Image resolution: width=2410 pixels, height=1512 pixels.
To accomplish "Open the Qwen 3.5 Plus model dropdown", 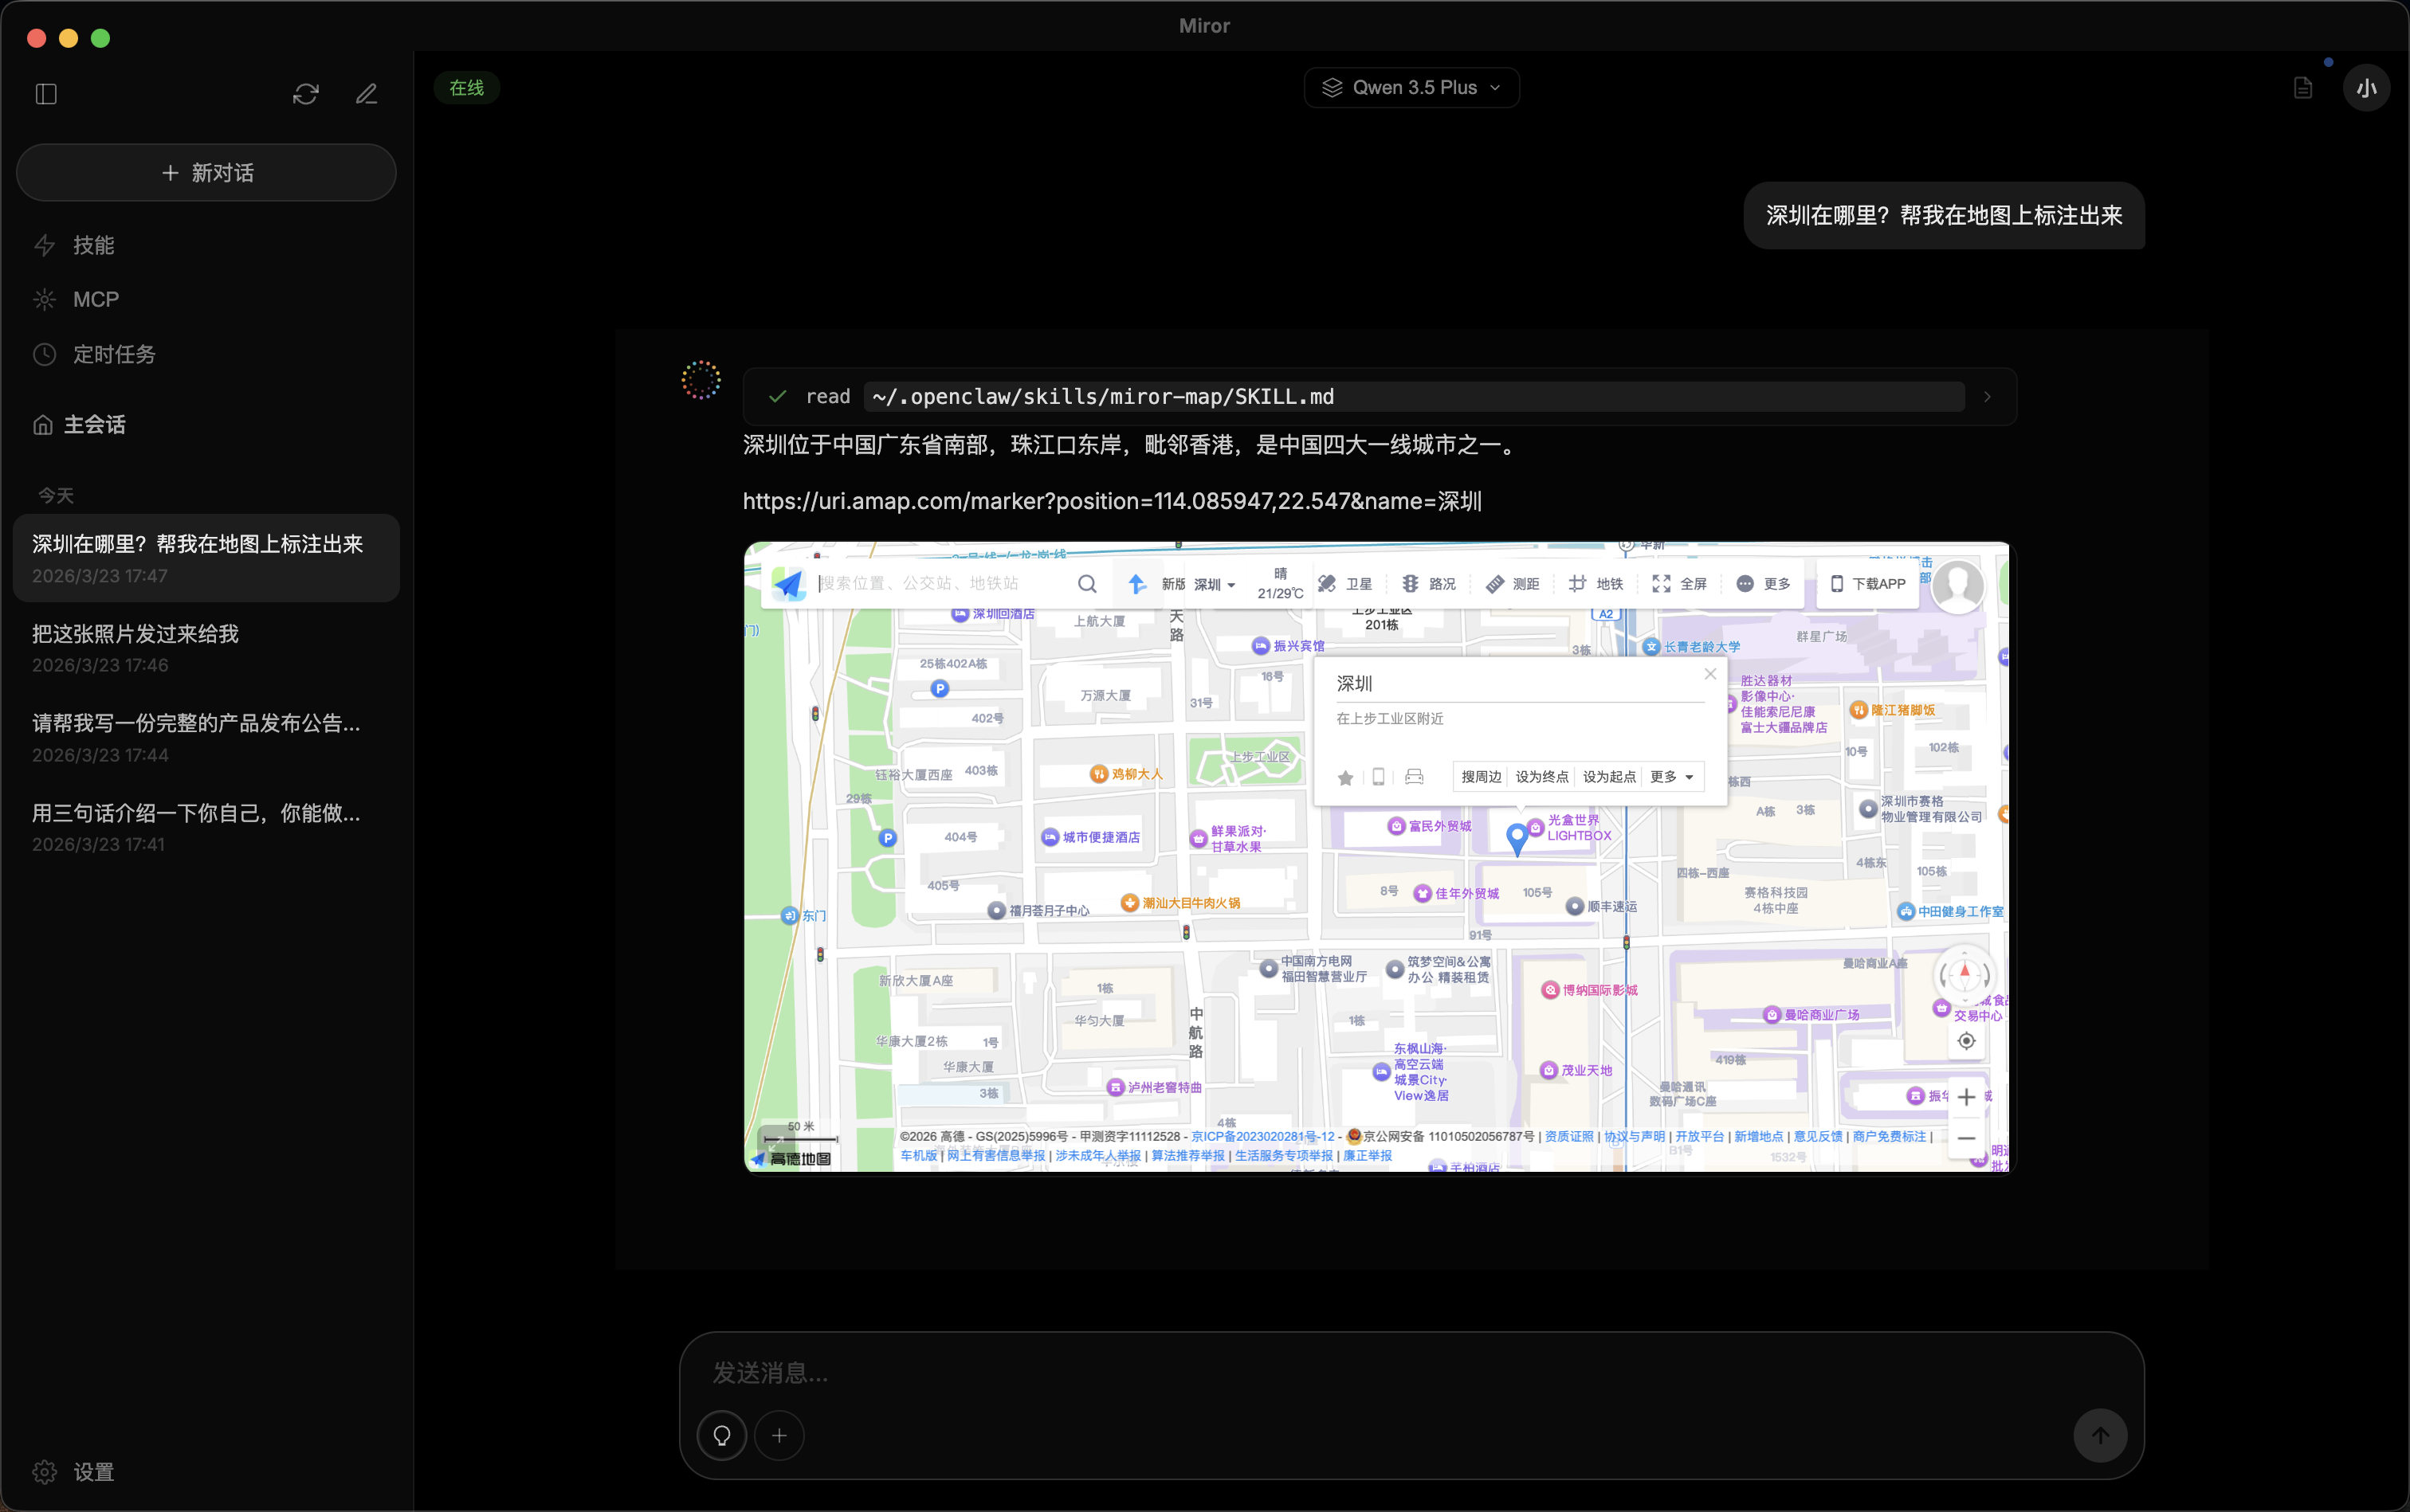I will point(1410,87).
